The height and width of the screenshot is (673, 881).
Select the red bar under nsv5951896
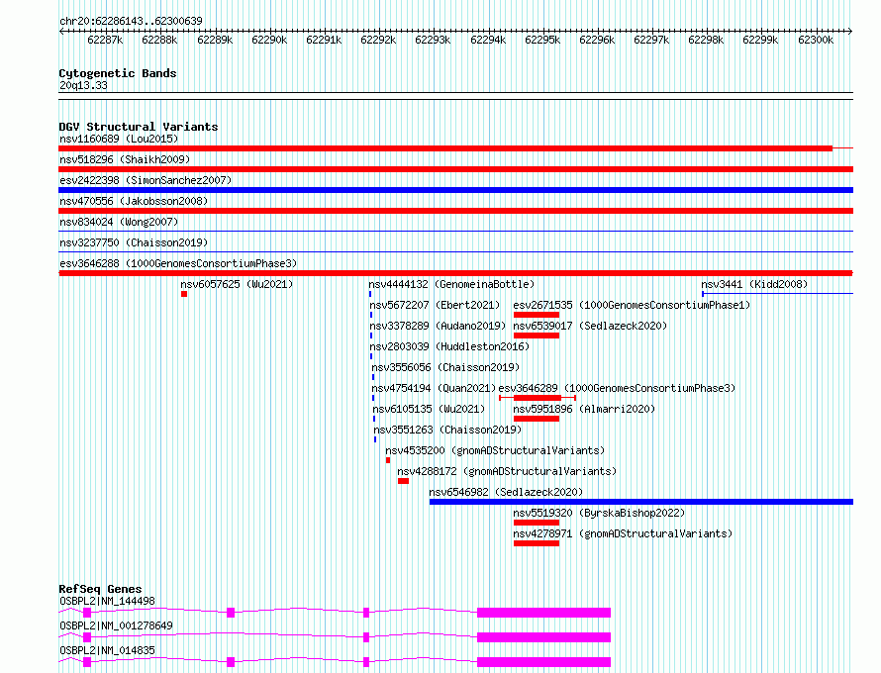[536, 419]
